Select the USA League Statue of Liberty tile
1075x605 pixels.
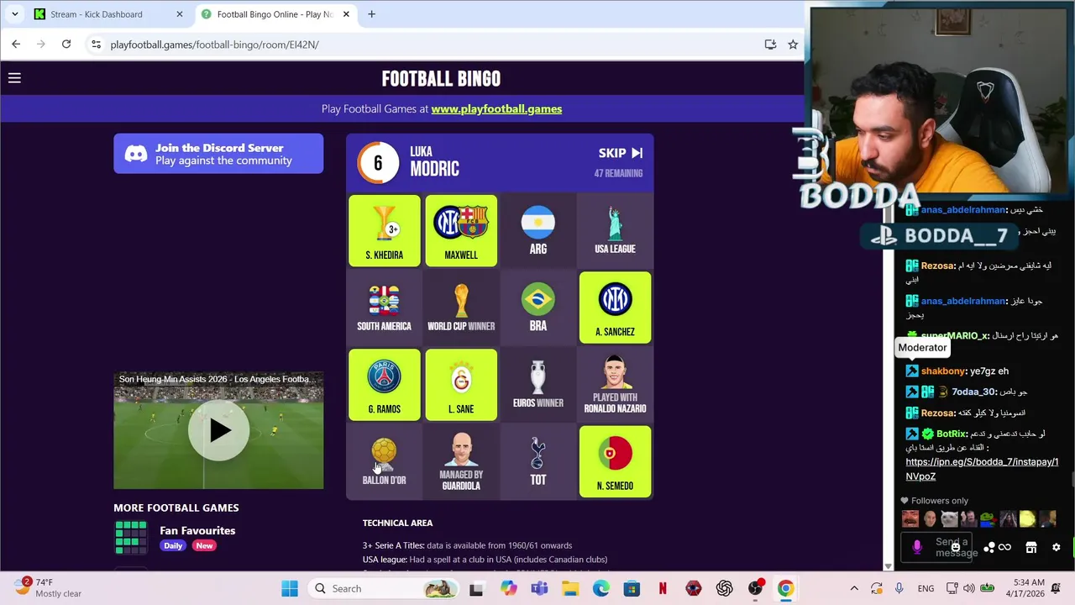tap(615, 231)
